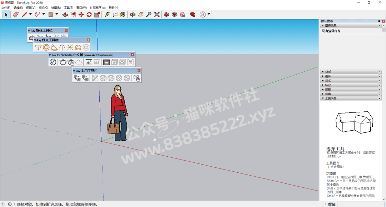Activate the pencil Line tool

[x=24, y=15]
